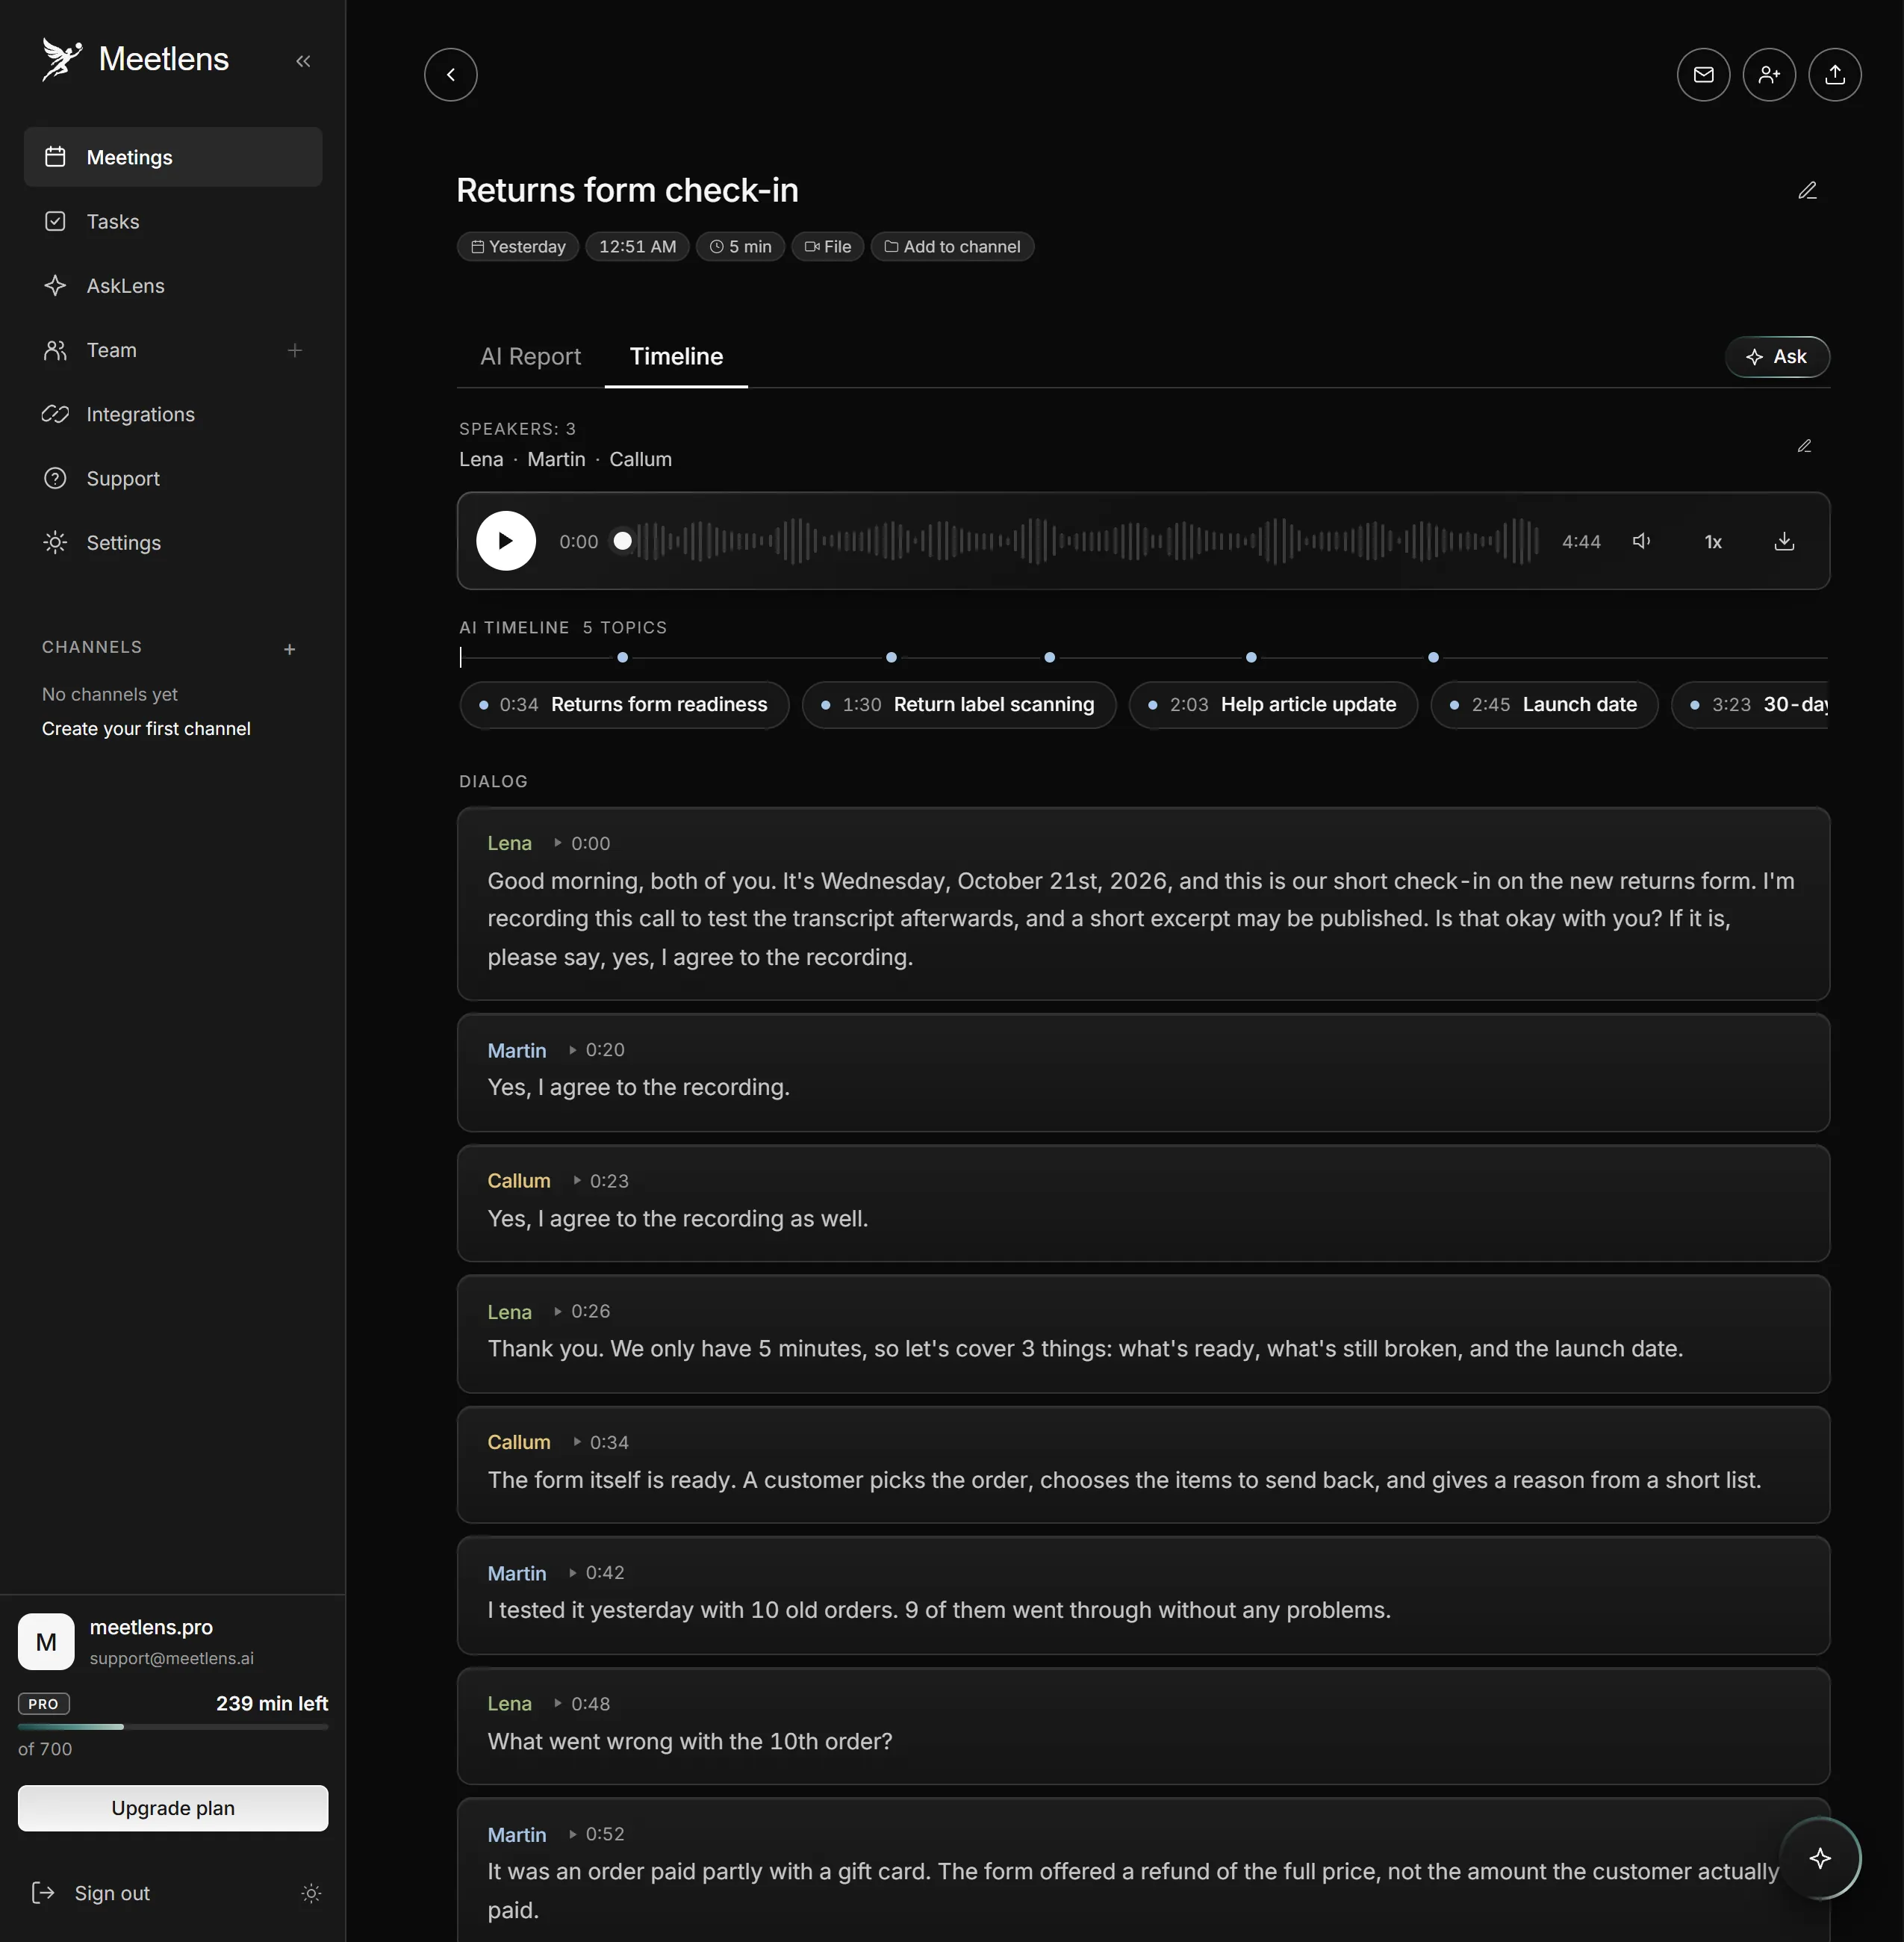Click the audio waveform seek handle
The width and height of the screenshot is (1904, 1942).
[x=622, y=540]
